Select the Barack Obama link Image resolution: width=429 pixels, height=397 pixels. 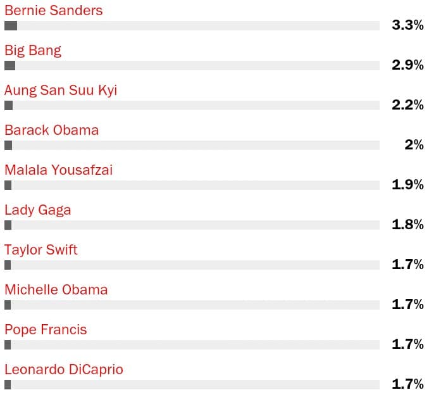click(x=51, y=130)
